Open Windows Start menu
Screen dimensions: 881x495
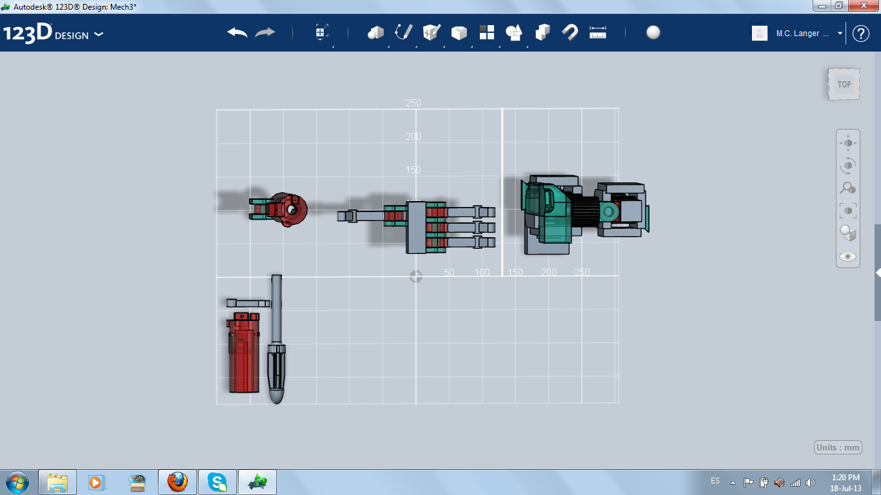pyautogui.click(x=17, y=481)
